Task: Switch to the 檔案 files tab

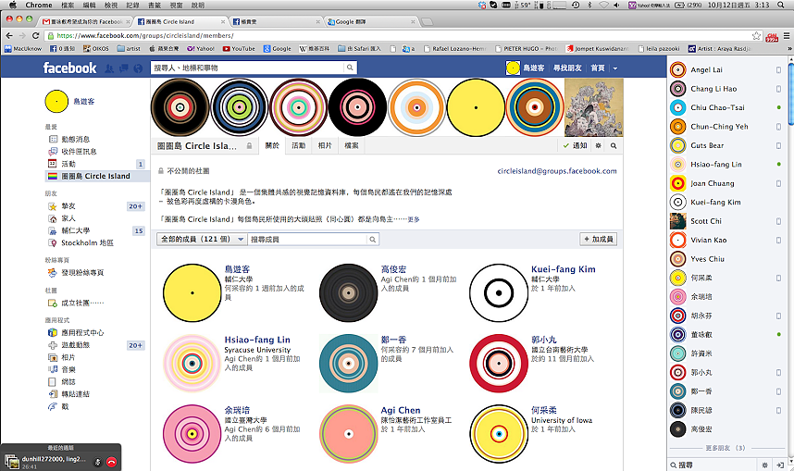Action: click(x=352, y=146)
